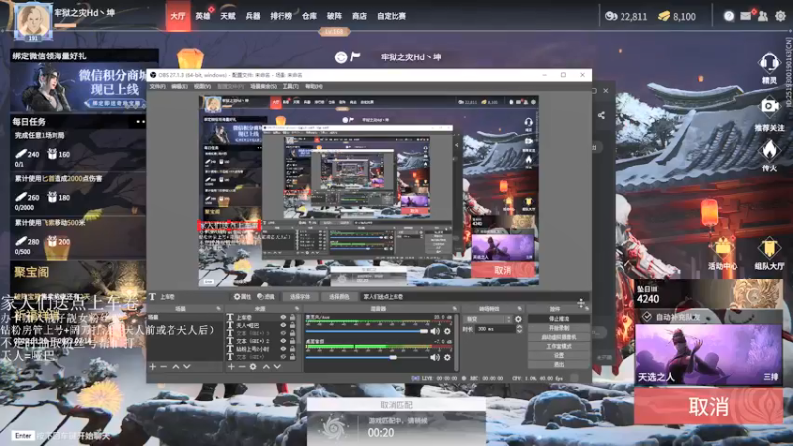Viewport: 793px width, 446px height.
Task: Open 活动中心 activity center icon
Action: (723, 248)
